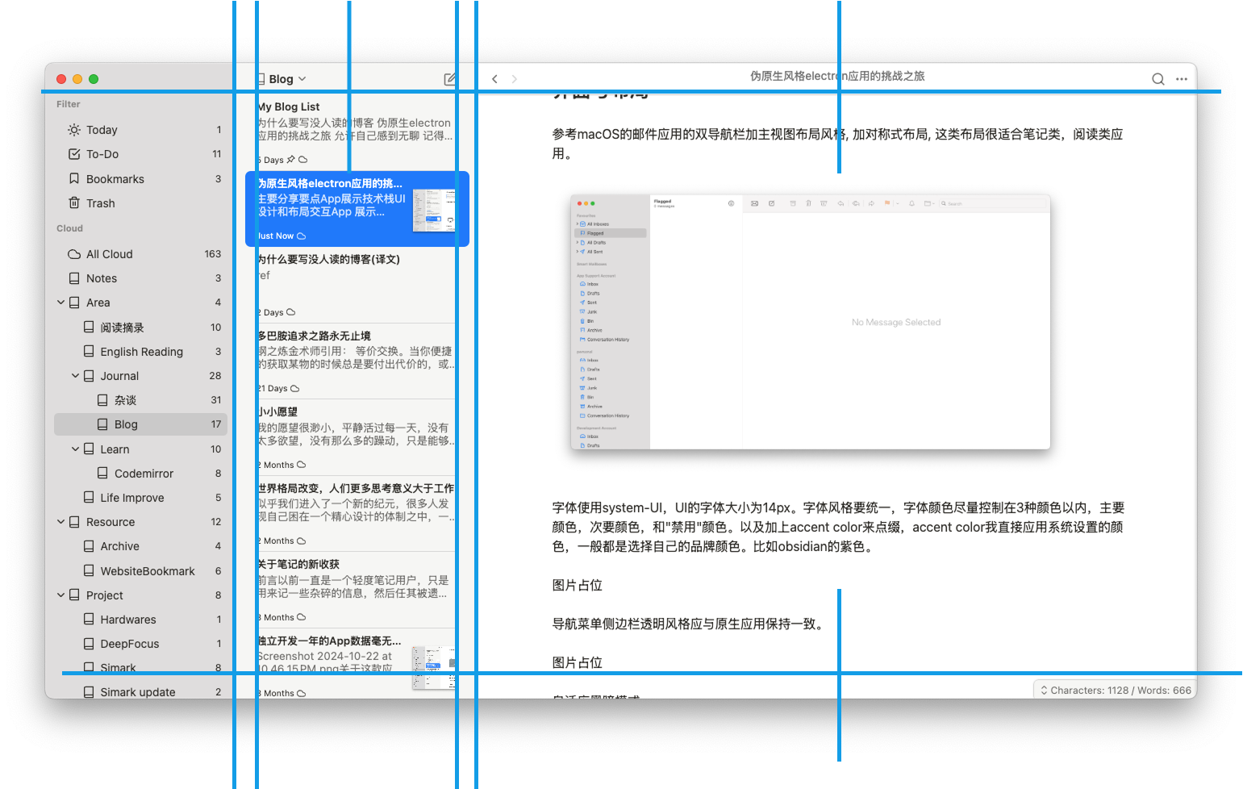
Task: Select the To-Do filter
Action: (102, 154)
